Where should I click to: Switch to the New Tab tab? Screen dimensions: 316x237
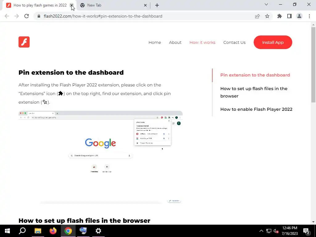coord(113,5)
